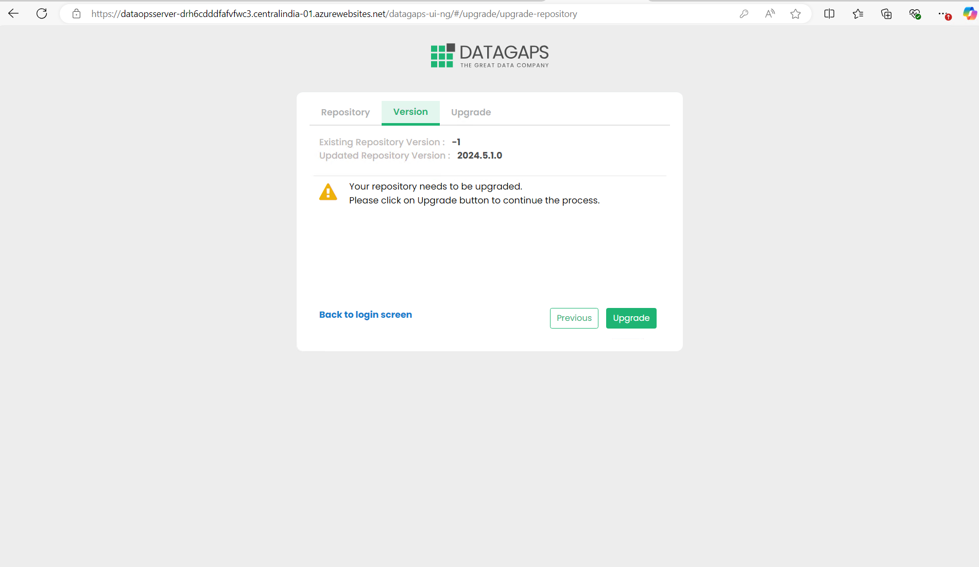
Task: Open saved passwords key icon
Action: tap(744, 14)
